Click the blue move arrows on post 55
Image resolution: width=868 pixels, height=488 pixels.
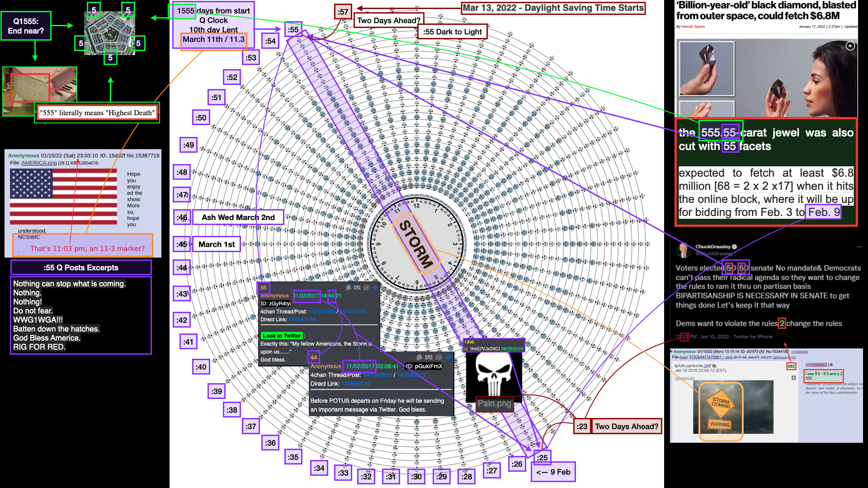click(x=375, y=287)
